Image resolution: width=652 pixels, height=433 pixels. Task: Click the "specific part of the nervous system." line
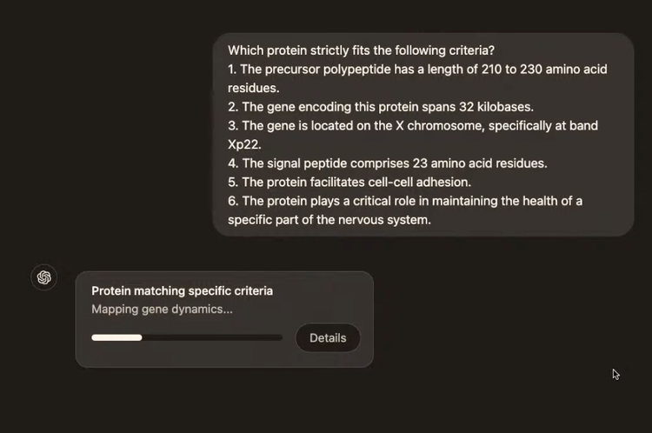[x=329, y=220]
